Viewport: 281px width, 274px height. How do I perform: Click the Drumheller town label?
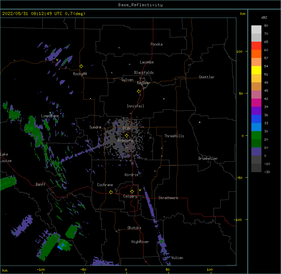(x=208, y=158)
